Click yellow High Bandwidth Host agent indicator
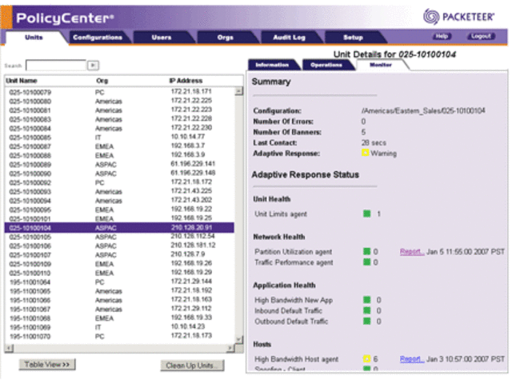The height and width of the screenshot is (384, 512). point(366,359)
